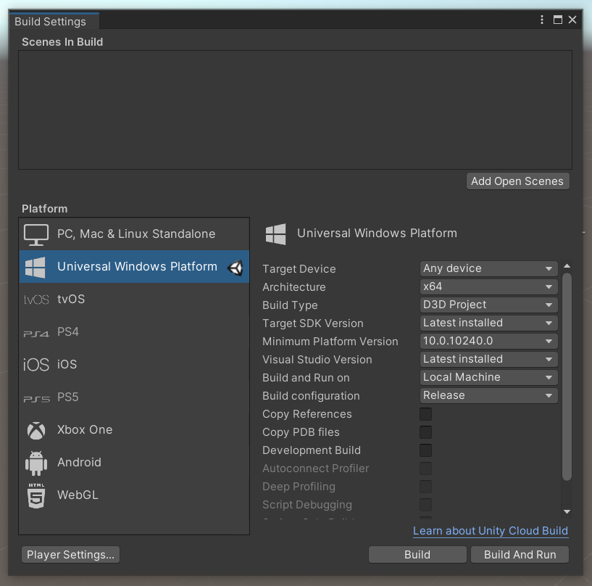Open the Build and Run on dropdown
Image resolution: width=592 pixels, height=586 pixels.
click(488, 377)
